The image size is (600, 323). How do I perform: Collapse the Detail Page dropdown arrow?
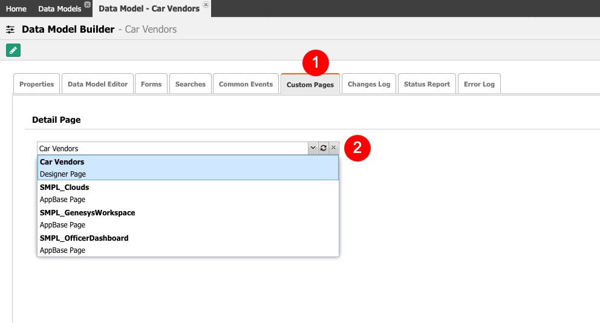(313, 148)
